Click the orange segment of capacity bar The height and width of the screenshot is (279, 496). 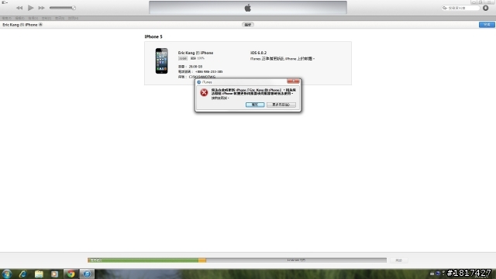coord(202,260)
